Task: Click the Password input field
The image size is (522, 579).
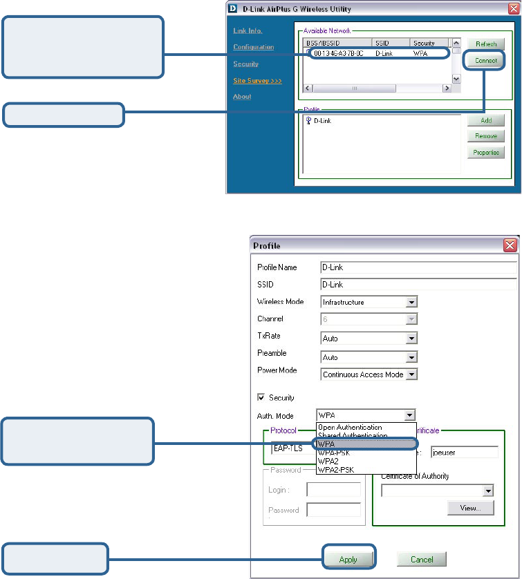Action: pos(333,510)
